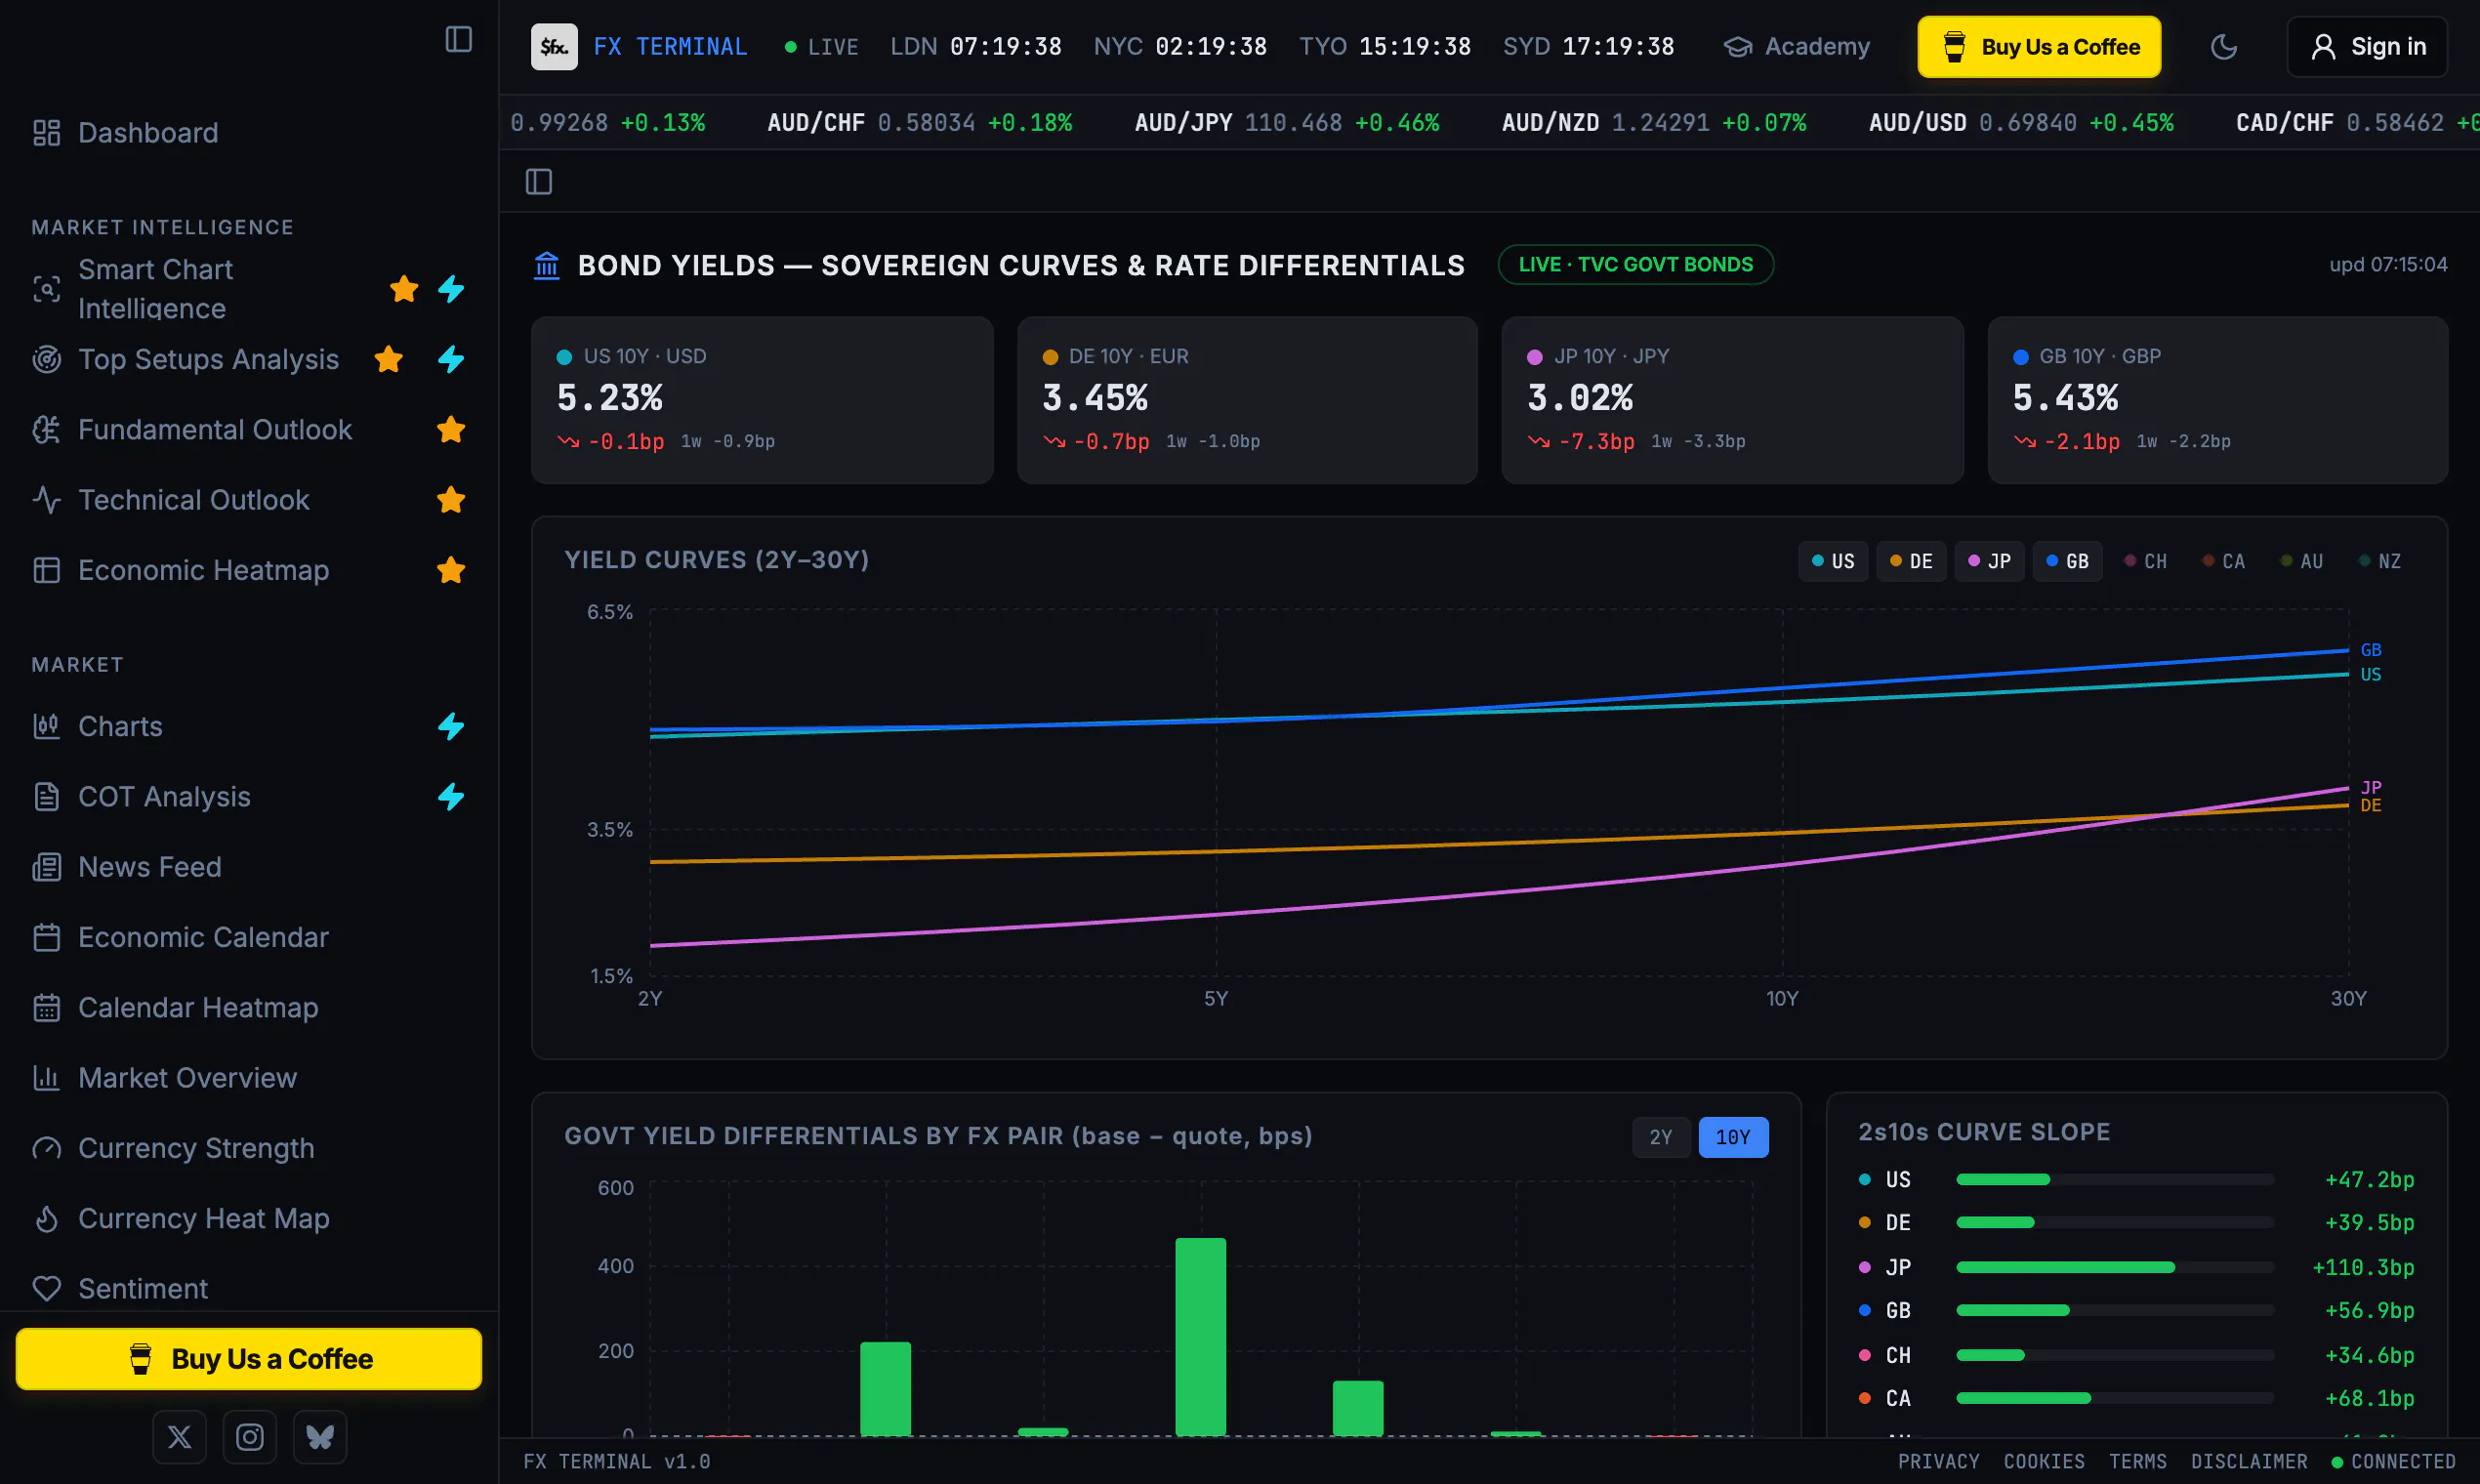This screenshot has height=1484, width=2480.
Task: Open the X (Twitter) social link
Action: point(180,1437)
